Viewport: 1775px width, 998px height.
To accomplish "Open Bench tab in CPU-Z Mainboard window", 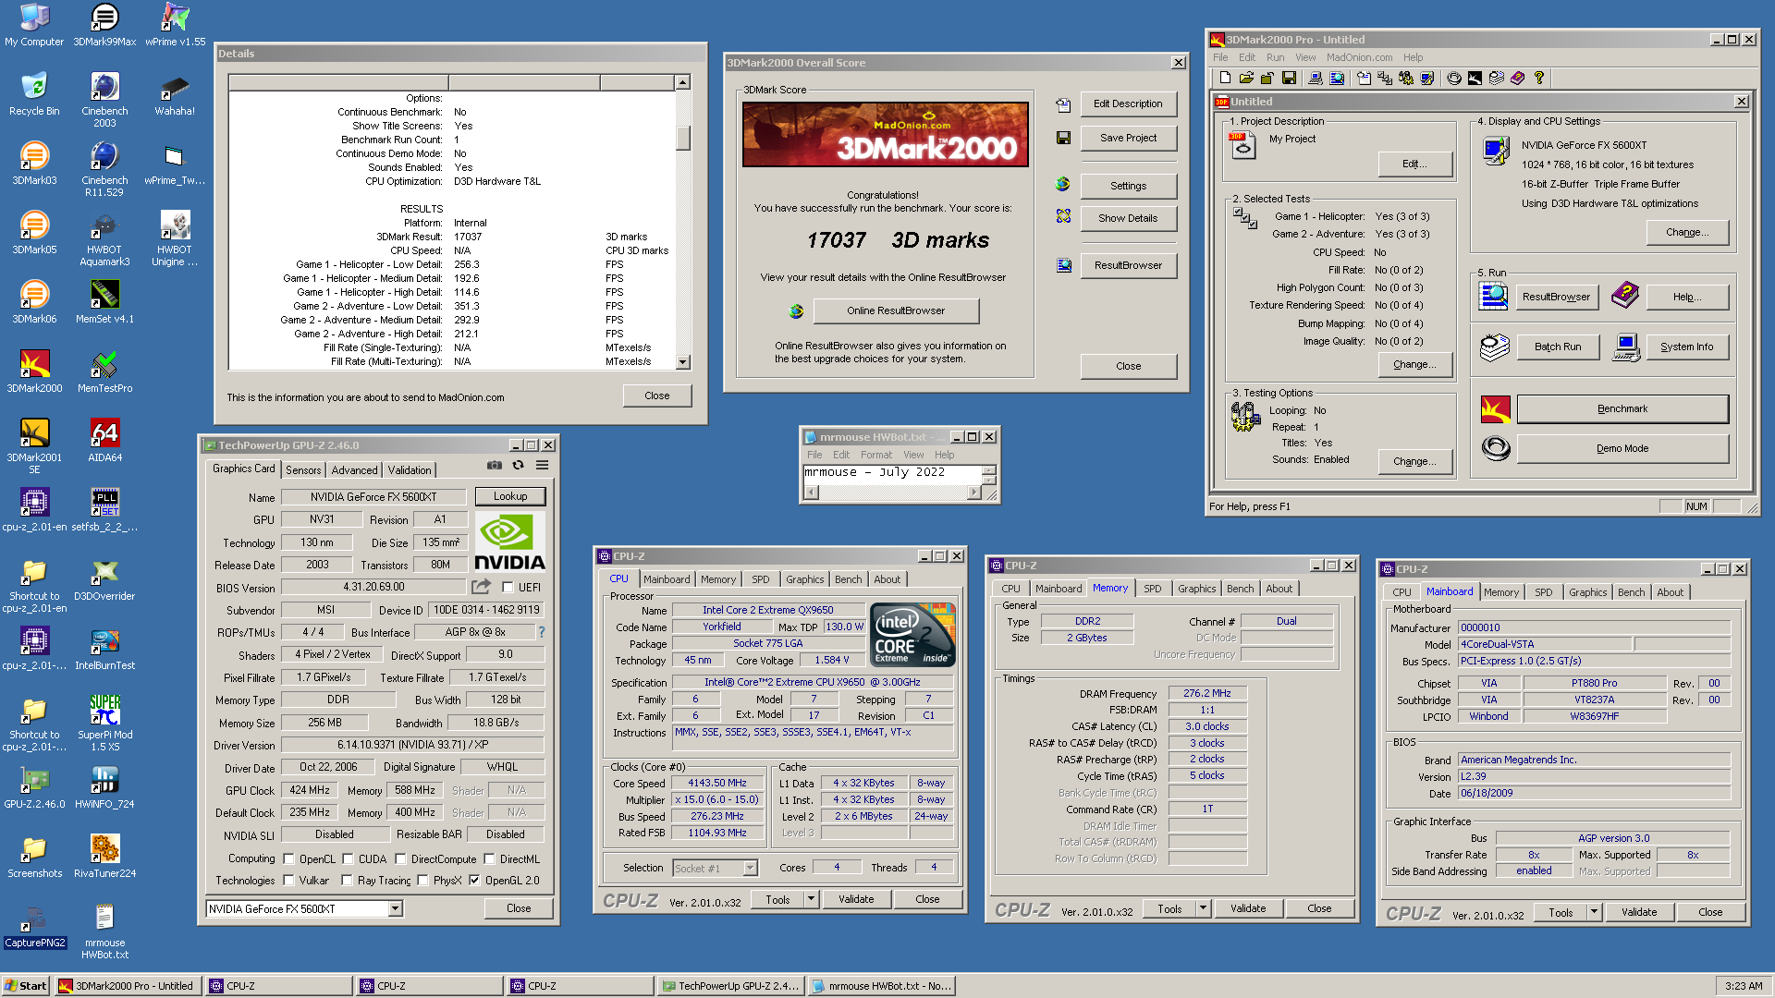I will click(x=1631, y=592).
